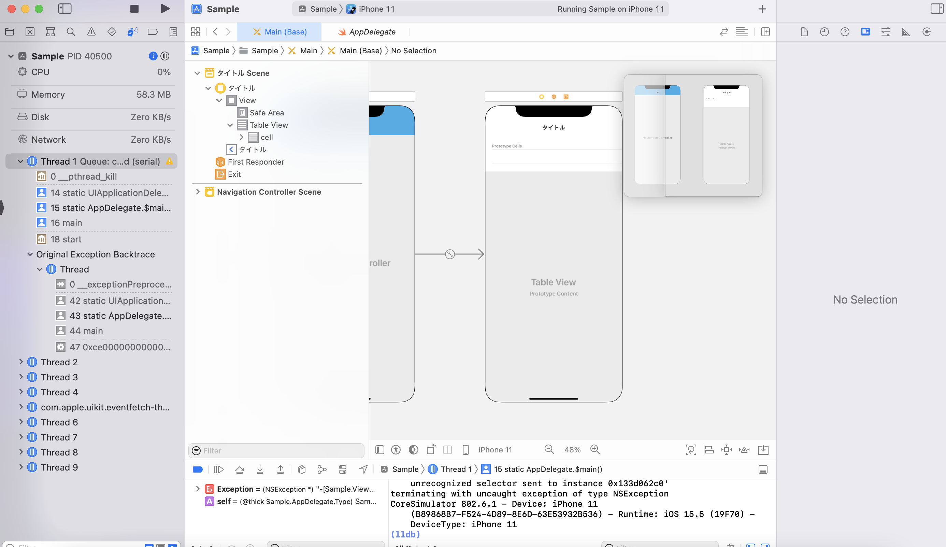Click the Run play button
Image resolution: width=946 pixels, height=547 pixels.
click(x=165, y=9)
